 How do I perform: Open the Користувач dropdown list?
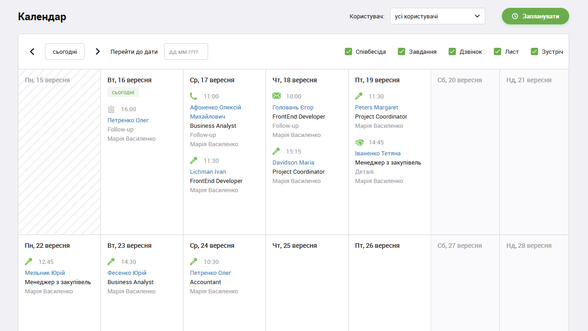[437, 16]
